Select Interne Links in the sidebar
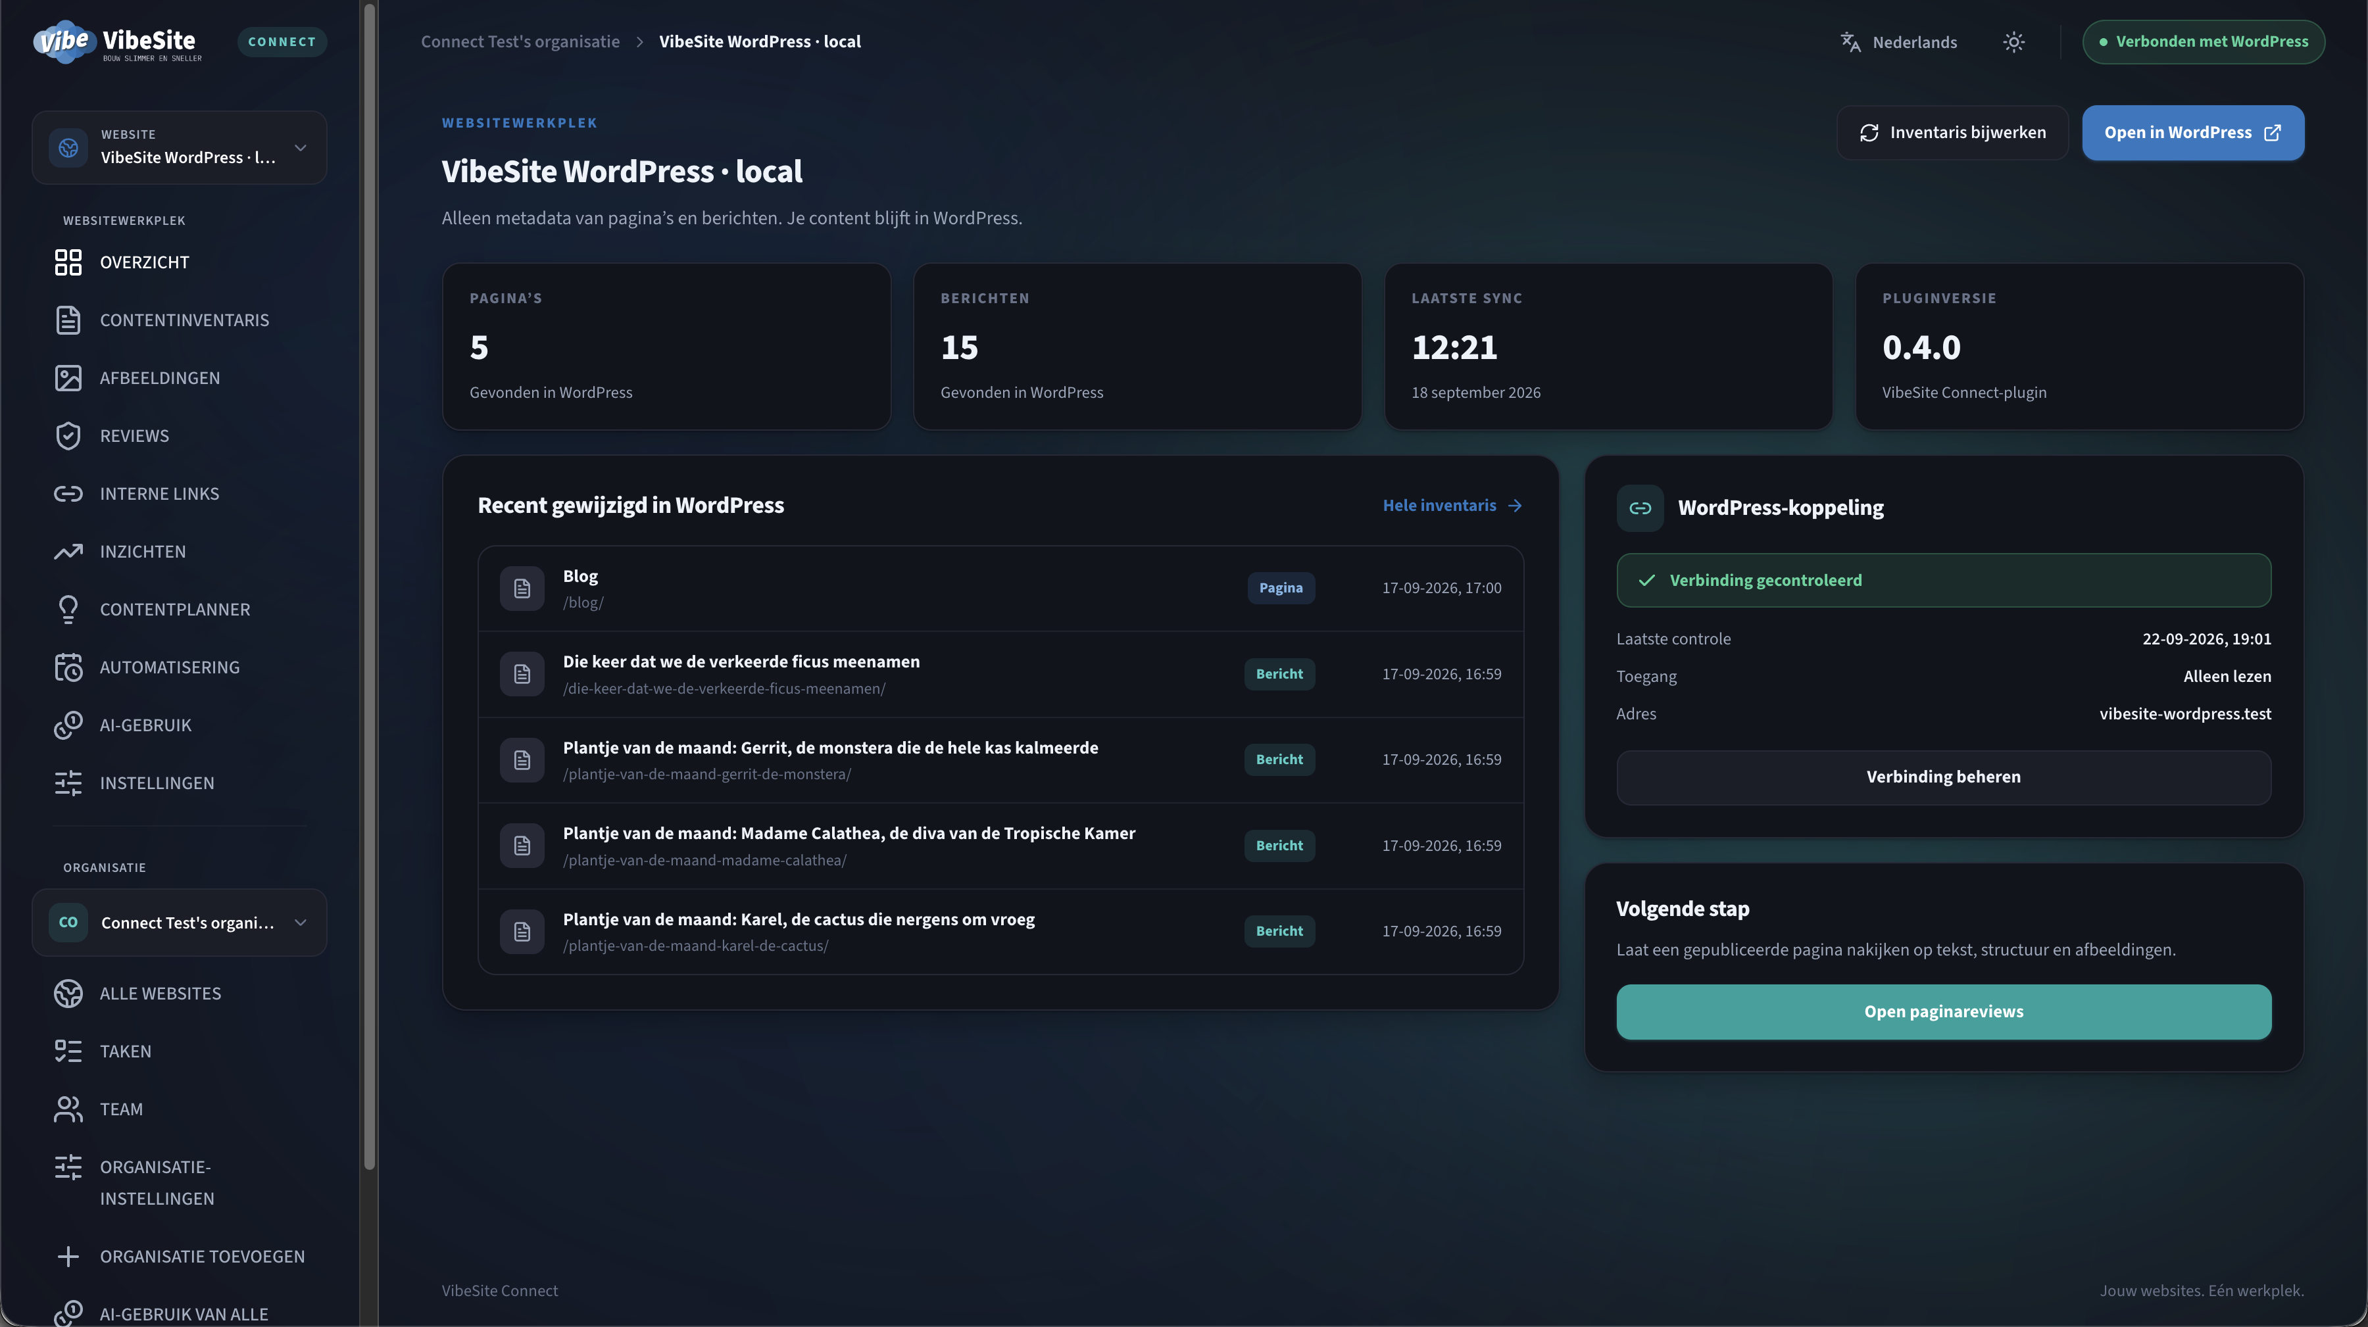Screen dimensions: 2368x1327 (x=180, y=493)
